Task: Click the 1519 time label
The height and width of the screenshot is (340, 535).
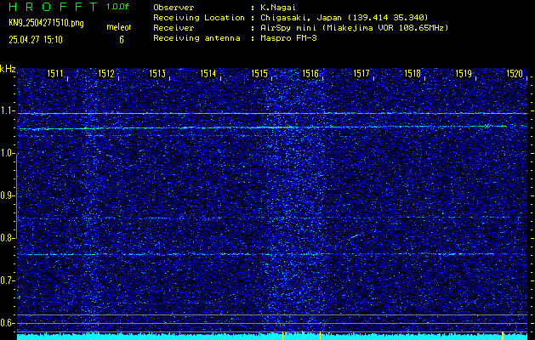Action: 464,73
